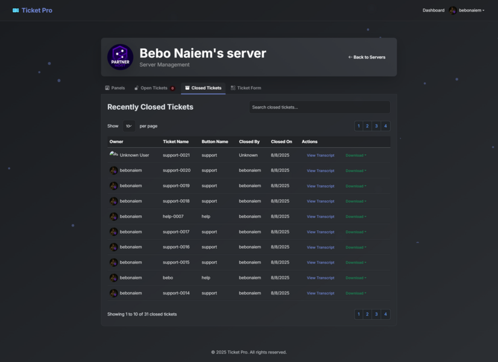
Task: Click the owner avatar in the support-0018 row
Action: [114, 201]
